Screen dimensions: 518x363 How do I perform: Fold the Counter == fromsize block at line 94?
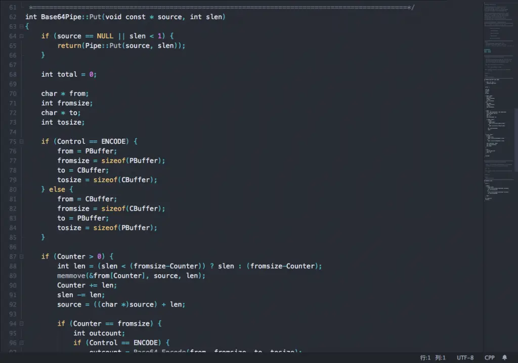tap(21, 324)
